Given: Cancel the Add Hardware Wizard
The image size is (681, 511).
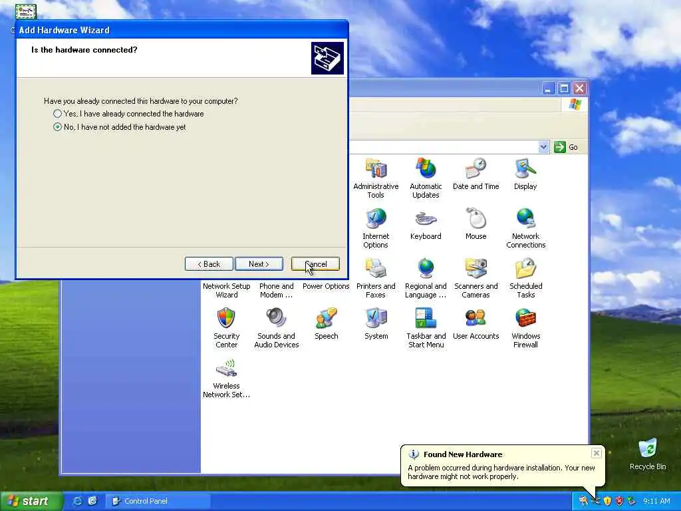Looking at the screenshot, I should 315,263.
